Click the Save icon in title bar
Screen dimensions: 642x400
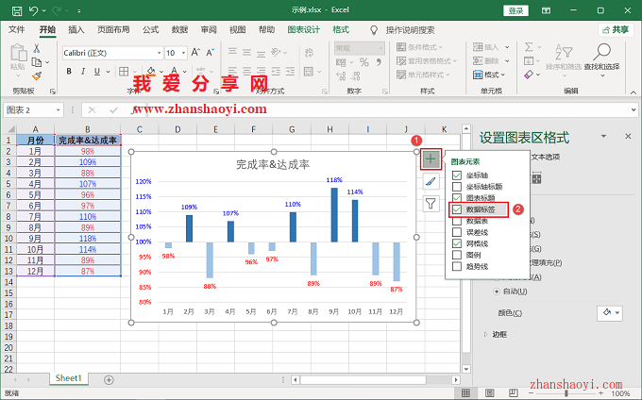click(x=17, y=10)
